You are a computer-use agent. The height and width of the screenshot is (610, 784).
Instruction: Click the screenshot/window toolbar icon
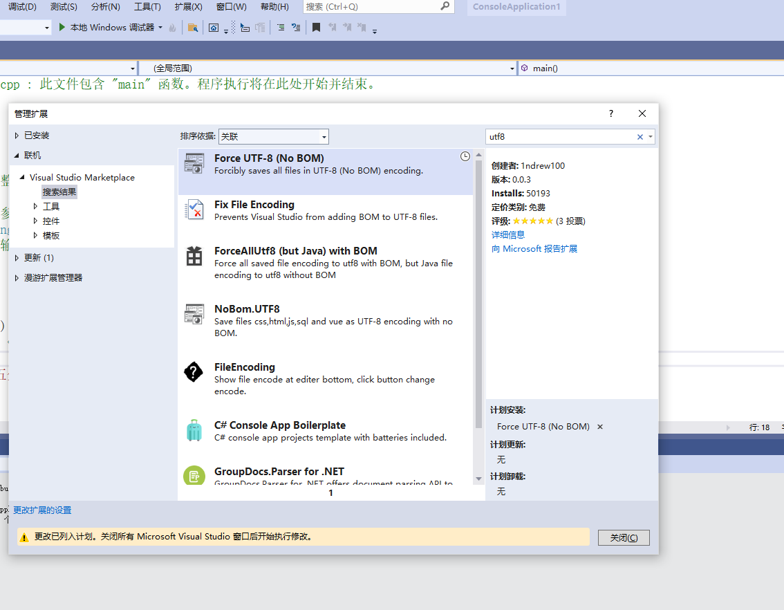[x=214, y=28]
